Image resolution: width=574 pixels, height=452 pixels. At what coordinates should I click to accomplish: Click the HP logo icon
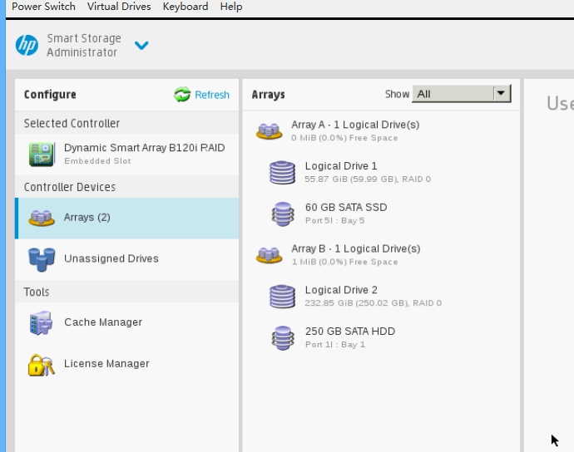tap(27, 46)
